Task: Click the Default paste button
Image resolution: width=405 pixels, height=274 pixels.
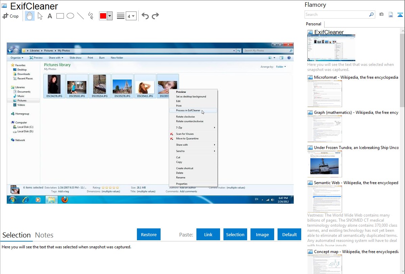Action: tap(289, 234)
